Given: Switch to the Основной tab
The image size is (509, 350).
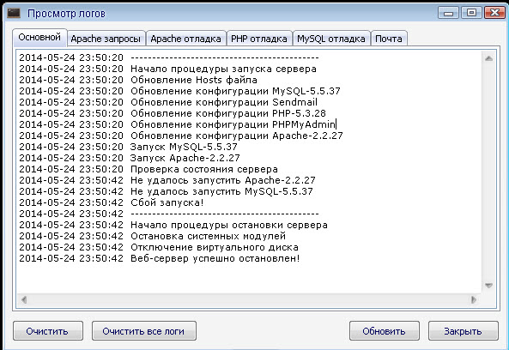Looking at the screenshot, I should coord(39,37).
